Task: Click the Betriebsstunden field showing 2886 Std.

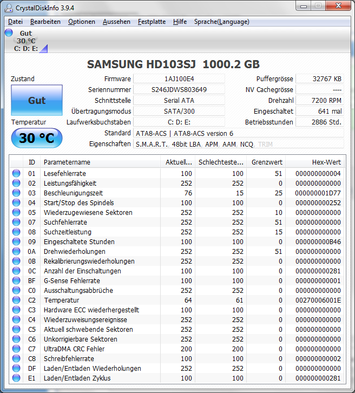Action: [320, 122]
